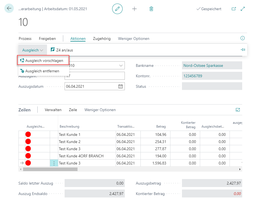The height and width of the screenshot is (206, 265).
Task: Click Nord-Ostsee Sparkasse bank name link
Action: coord(203,65)
